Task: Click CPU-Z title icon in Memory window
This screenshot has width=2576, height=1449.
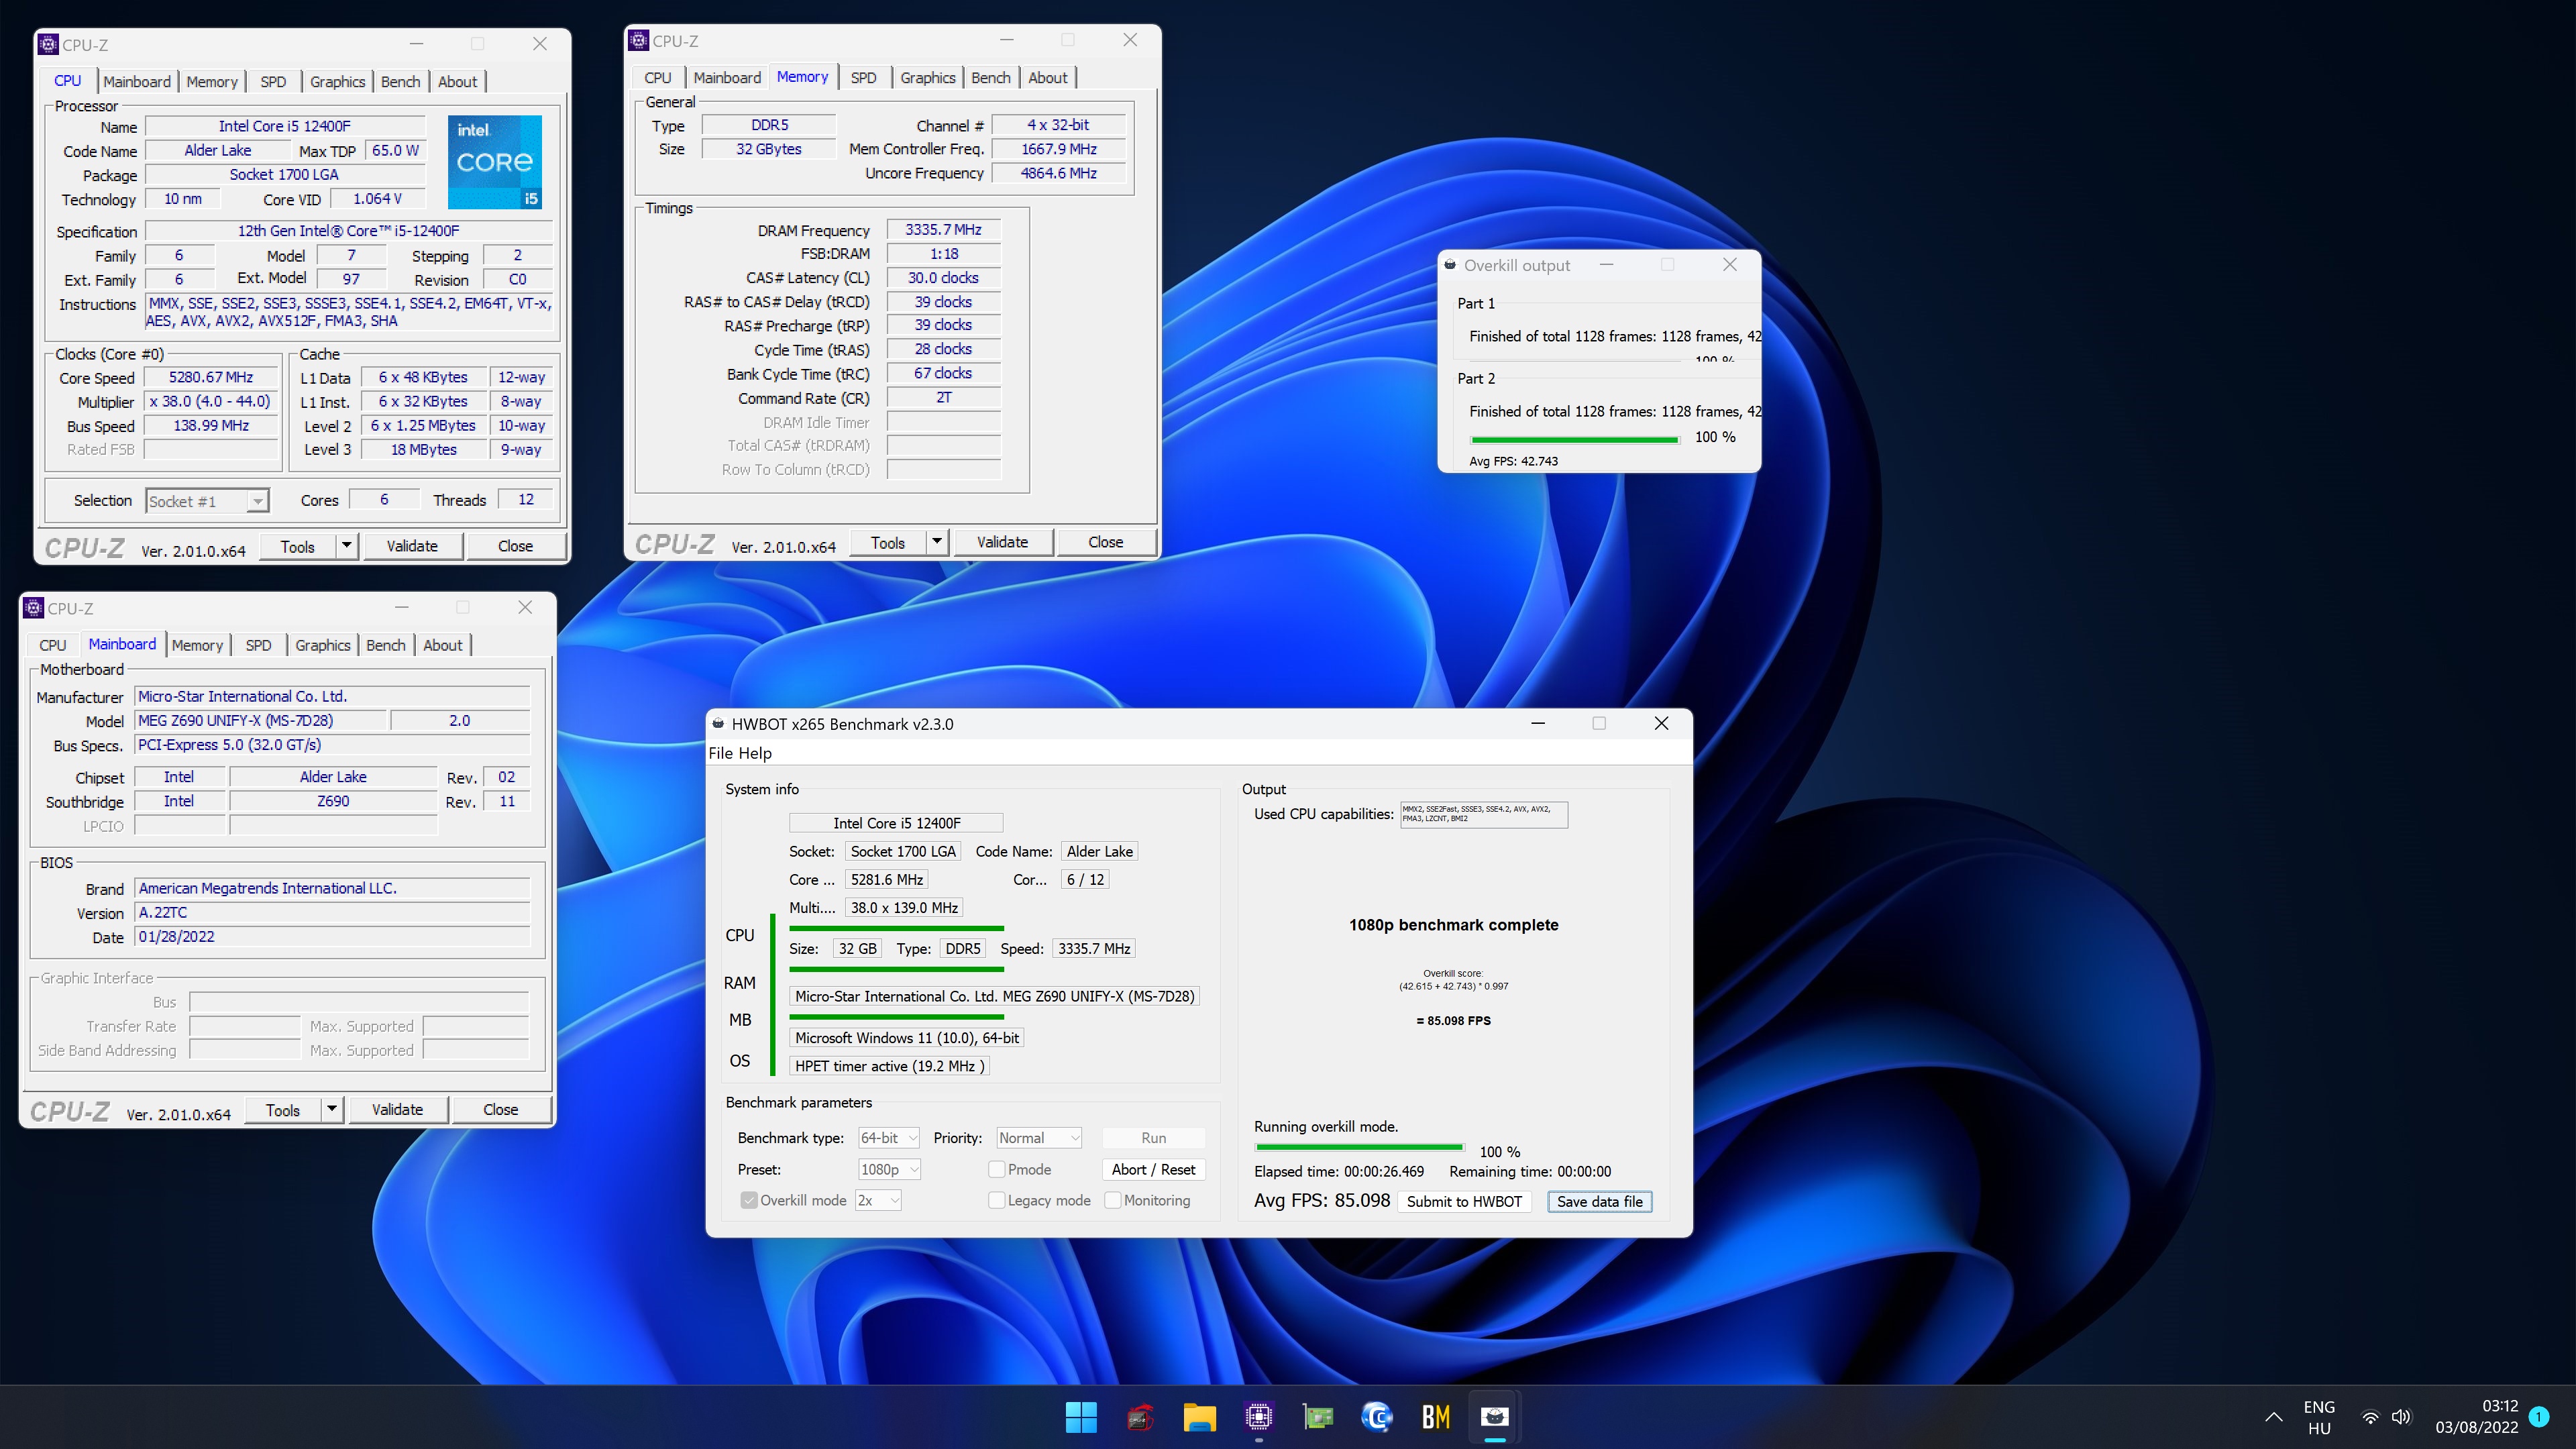Action: pyautogui.click(x=638, y=40)
